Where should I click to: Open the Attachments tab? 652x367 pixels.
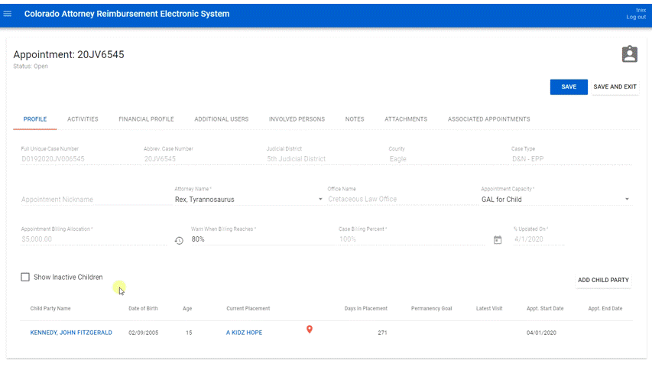[x=406, y=119]
